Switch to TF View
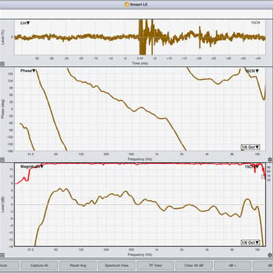This screenshot has width=273, height=273. (x=155, y=265)
